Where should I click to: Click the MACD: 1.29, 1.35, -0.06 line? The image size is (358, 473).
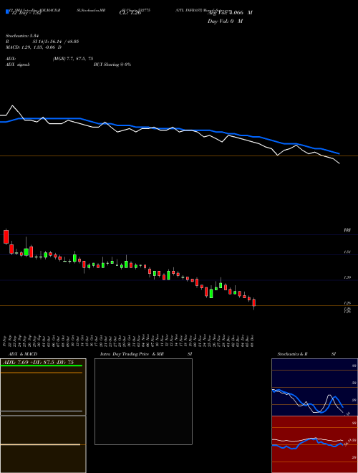click(34, 47)
